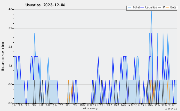Click the '15 h' x-axis label
Viewport: 180px width, 111px height.
coord(116,105)
